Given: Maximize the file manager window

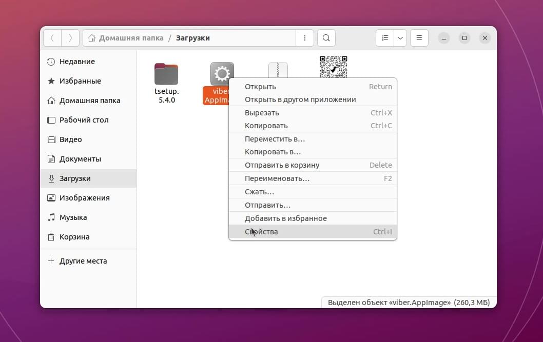Looking at the screenshot, I should click(x=464, y=38).
